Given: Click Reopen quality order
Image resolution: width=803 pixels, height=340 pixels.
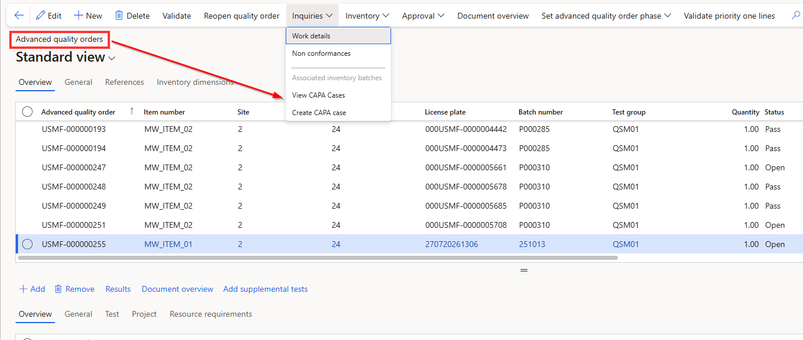Looking at the screenshot, I should (x=241, y=16).
